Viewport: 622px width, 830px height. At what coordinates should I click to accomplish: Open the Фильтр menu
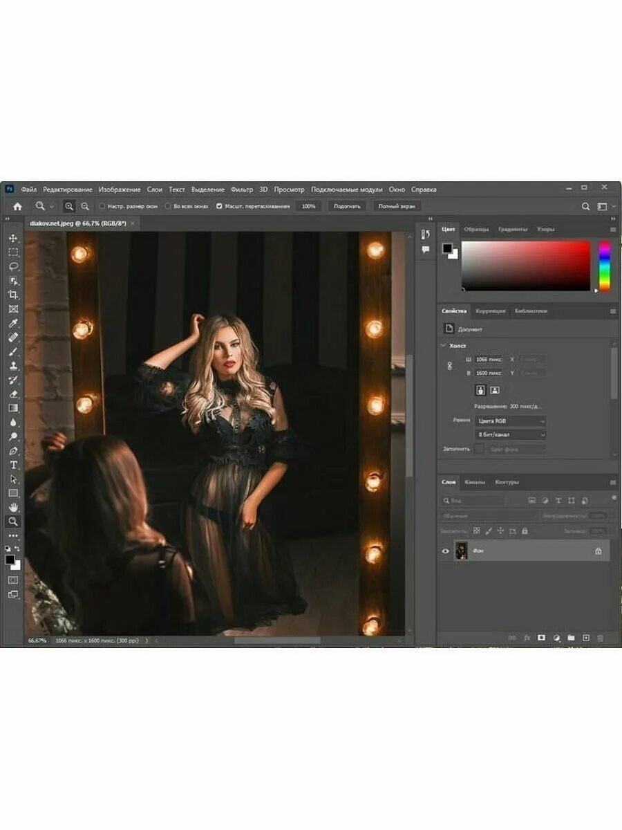click(242, 189)
